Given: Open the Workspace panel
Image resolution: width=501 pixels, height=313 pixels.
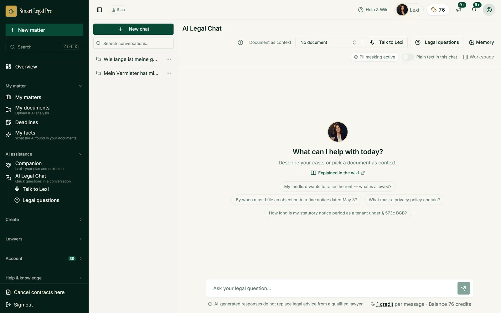Looking at the screenshot, I should pyautogui.click(x=478, y=57).
